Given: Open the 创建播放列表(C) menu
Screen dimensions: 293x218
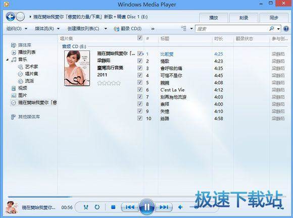Looking at the screenshot, I should pos(83,29).
